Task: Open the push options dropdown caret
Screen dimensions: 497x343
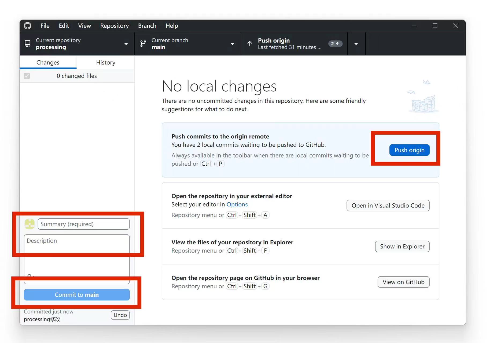Action: point(356,44)
